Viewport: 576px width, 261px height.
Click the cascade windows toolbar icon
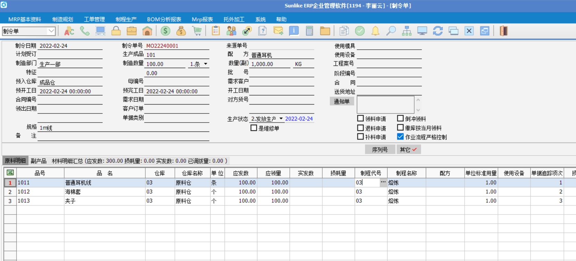pos(453,31)
